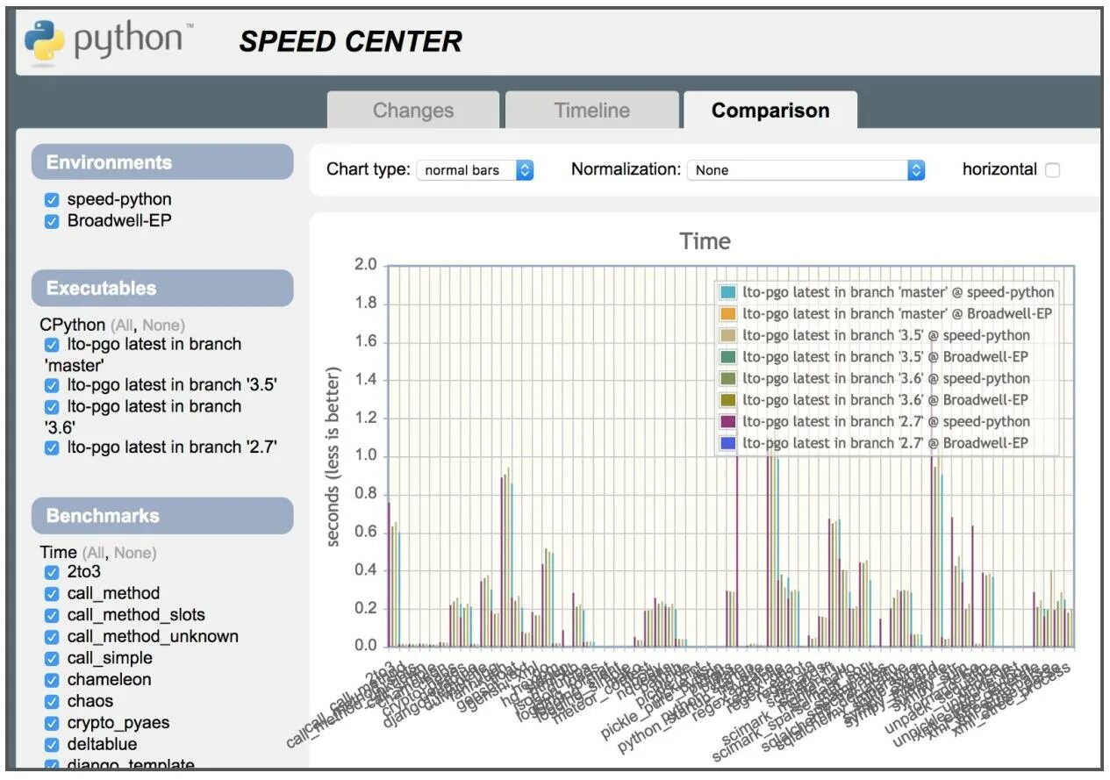Switch to the Timeline tab
The image size is (1110, 780).
point(592,111)
